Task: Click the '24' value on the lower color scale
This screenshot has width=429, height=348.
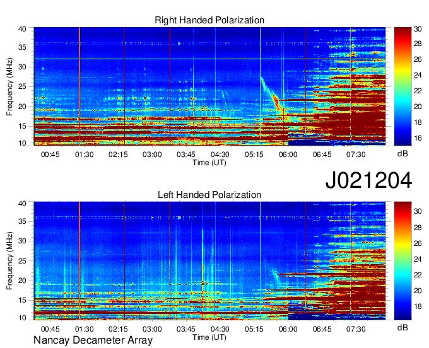Action: [418, 259]
